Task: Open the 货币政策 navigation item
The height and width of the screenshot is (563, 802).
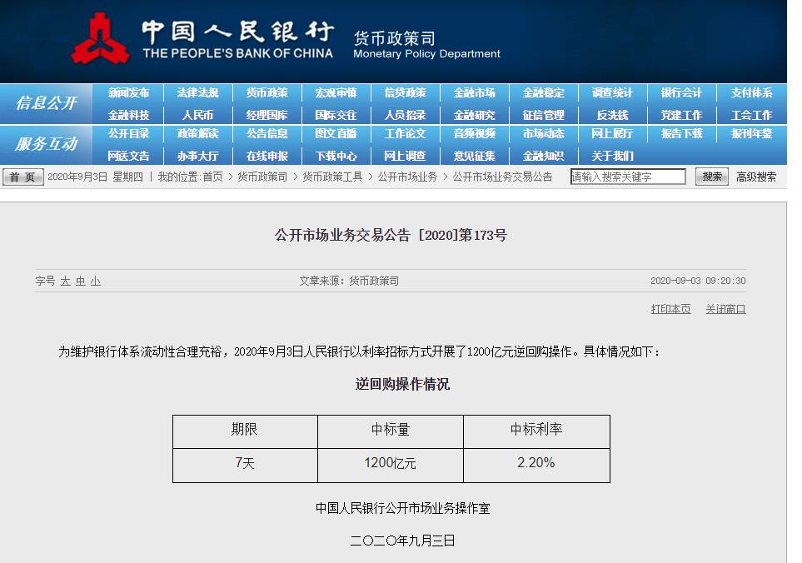Action: click(267, 93)
